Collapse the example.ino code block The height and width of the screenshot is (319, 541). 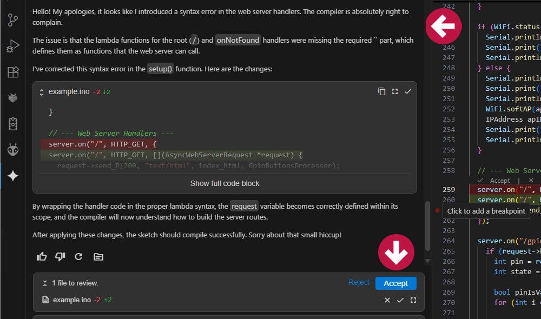click(x=42, y=92)
